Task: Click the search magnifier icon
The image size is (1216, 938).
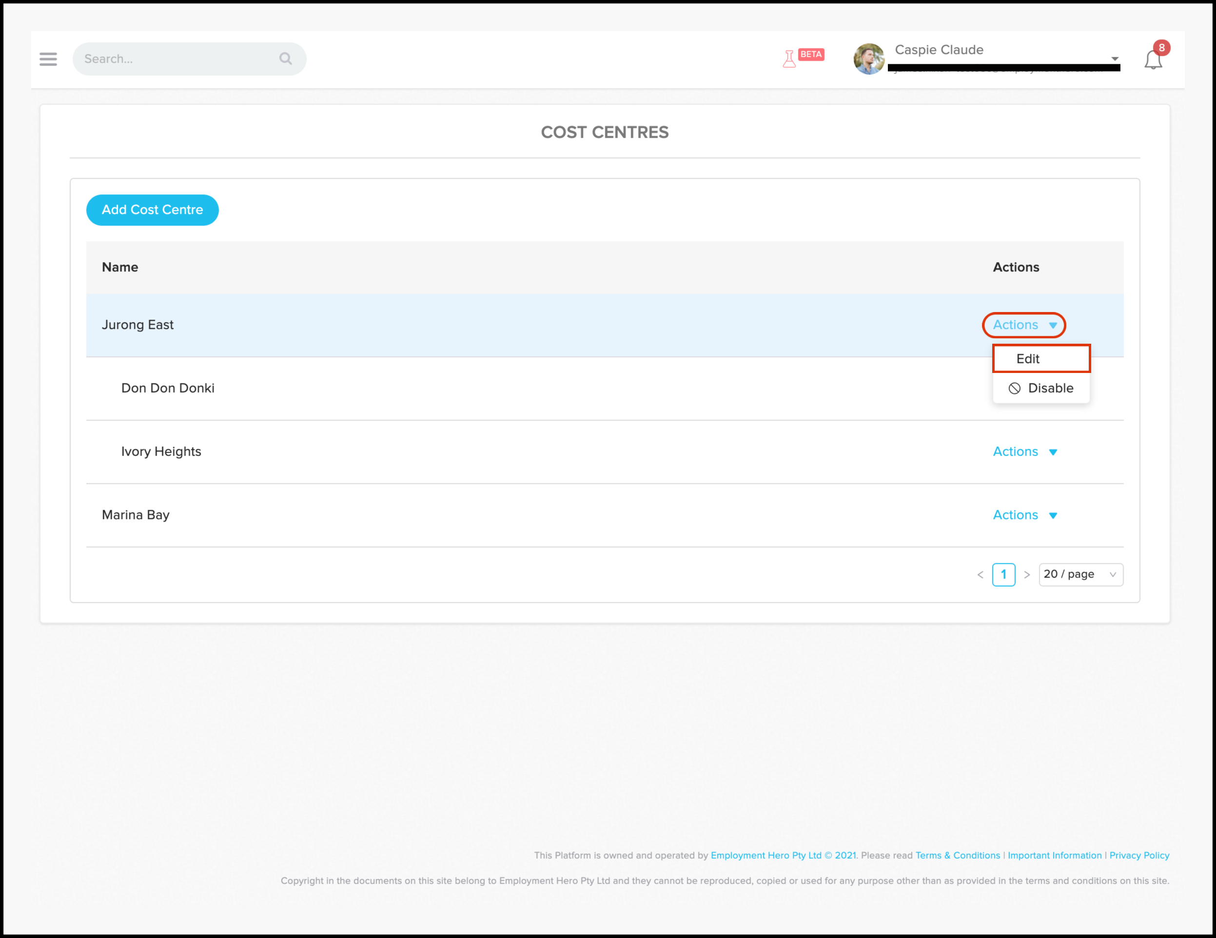Action: click(286, 59)
